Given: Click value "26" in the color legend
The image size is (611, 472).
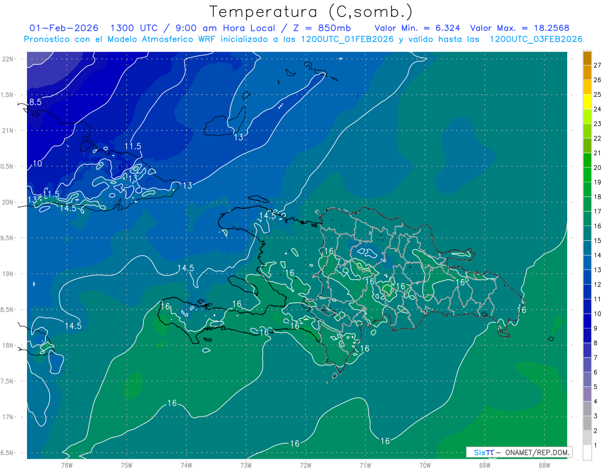Looking at the screenshot, I should [x=598, y=80].
